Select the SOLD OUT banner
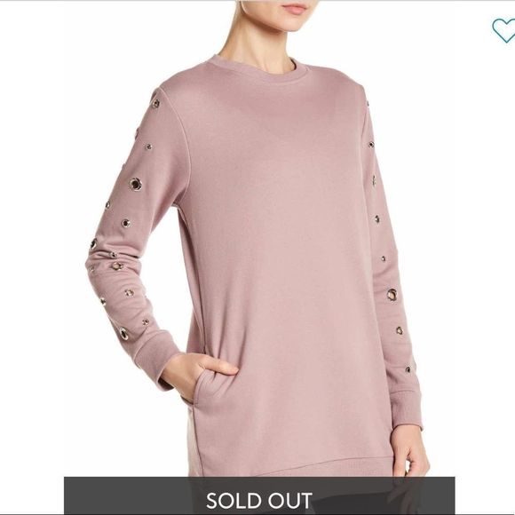Image resolution: width=515 pixels, height=515 pixels. pyautogui.click(x=259, y=495)
